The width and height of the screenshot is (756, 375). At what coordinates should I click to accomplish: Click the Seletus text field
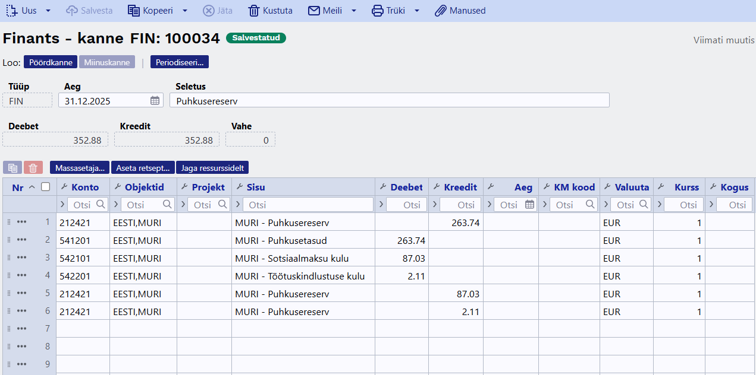pyautogui.click(x=389, y=101)
